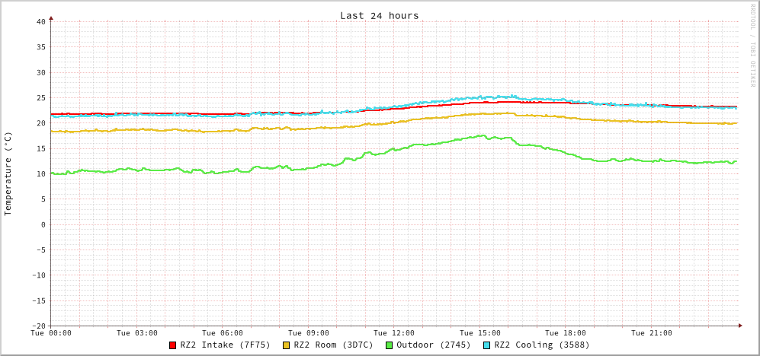Viewport: 760px width, 356px height.
Task: Click the Tue 00:00 time axis label
Action: pyautogui.click(x=51, y=333)
